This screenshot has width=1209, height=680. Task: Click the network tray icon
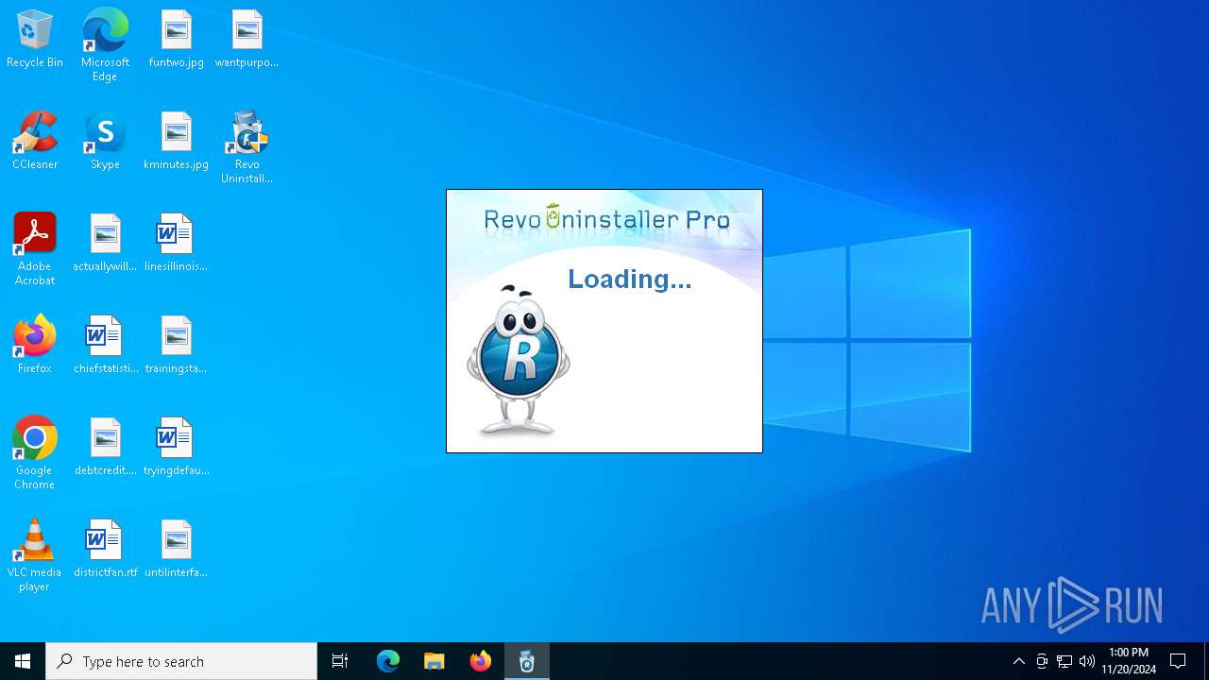coord(1064,661)
